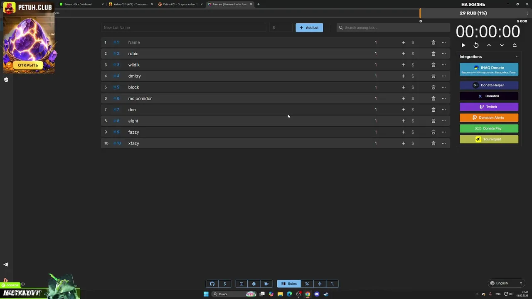Increase timer with the up chevron
Viewport: 532px width, 299px height.
click(489, 45)
